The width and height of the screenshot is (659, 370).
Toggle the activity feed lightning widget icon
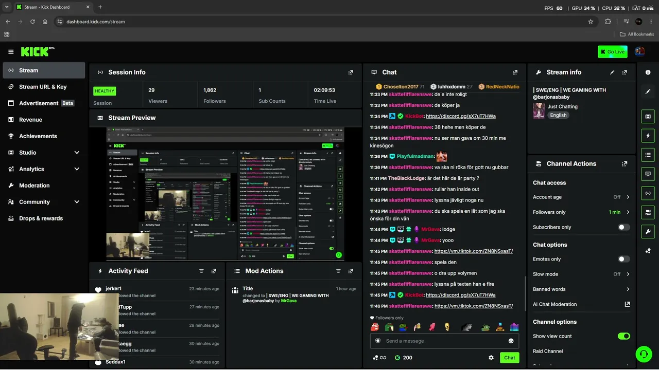tap(648, 136)
